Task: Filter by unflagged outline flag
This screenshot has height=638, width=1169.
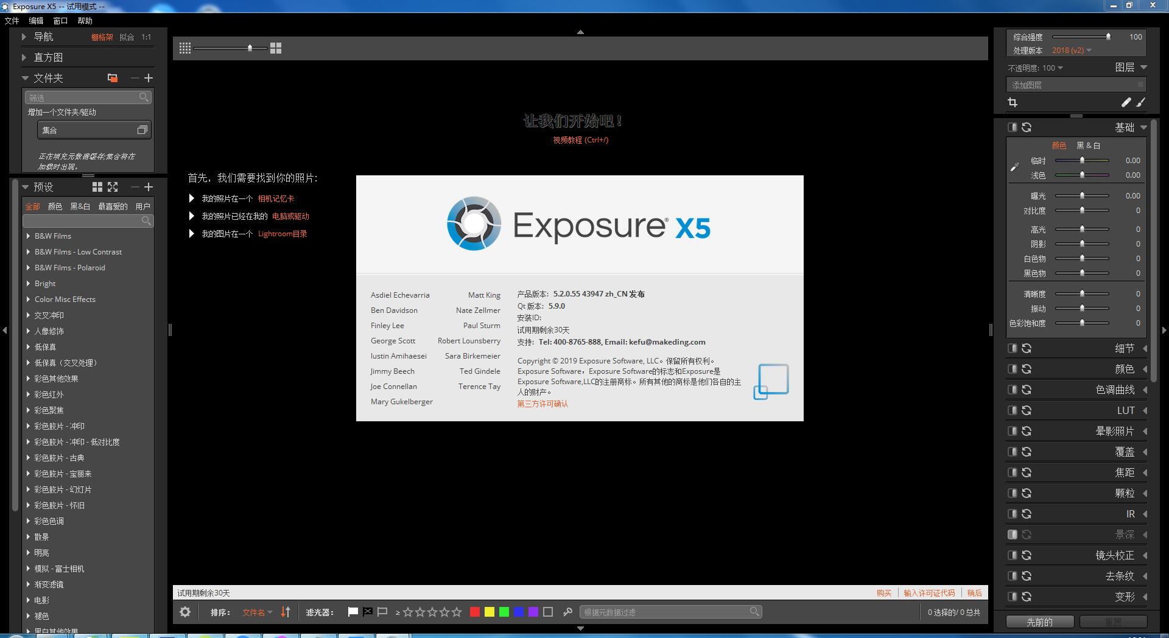Action: [382, 612]
